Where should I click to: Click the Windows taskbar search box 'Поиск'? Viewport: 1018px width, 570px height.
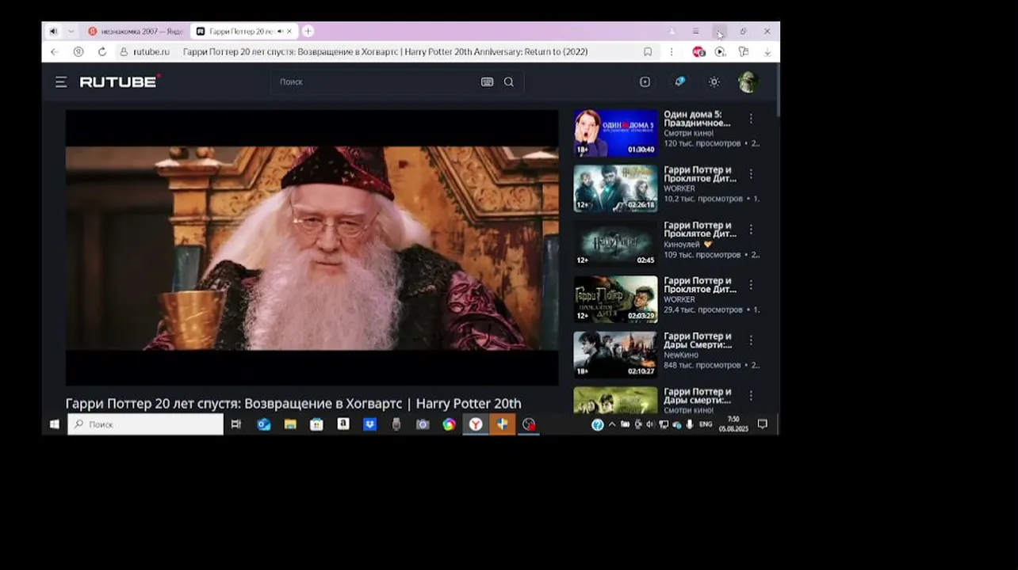coord(145,424)
